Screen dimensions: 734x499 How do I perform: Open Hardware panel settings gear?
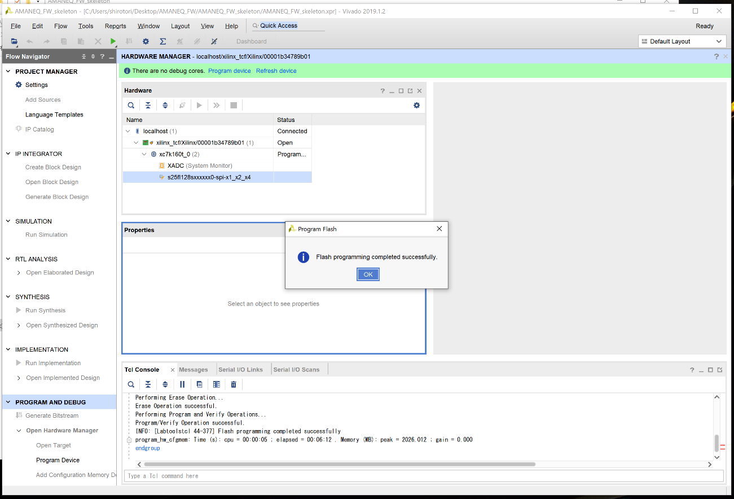point(416,106)
